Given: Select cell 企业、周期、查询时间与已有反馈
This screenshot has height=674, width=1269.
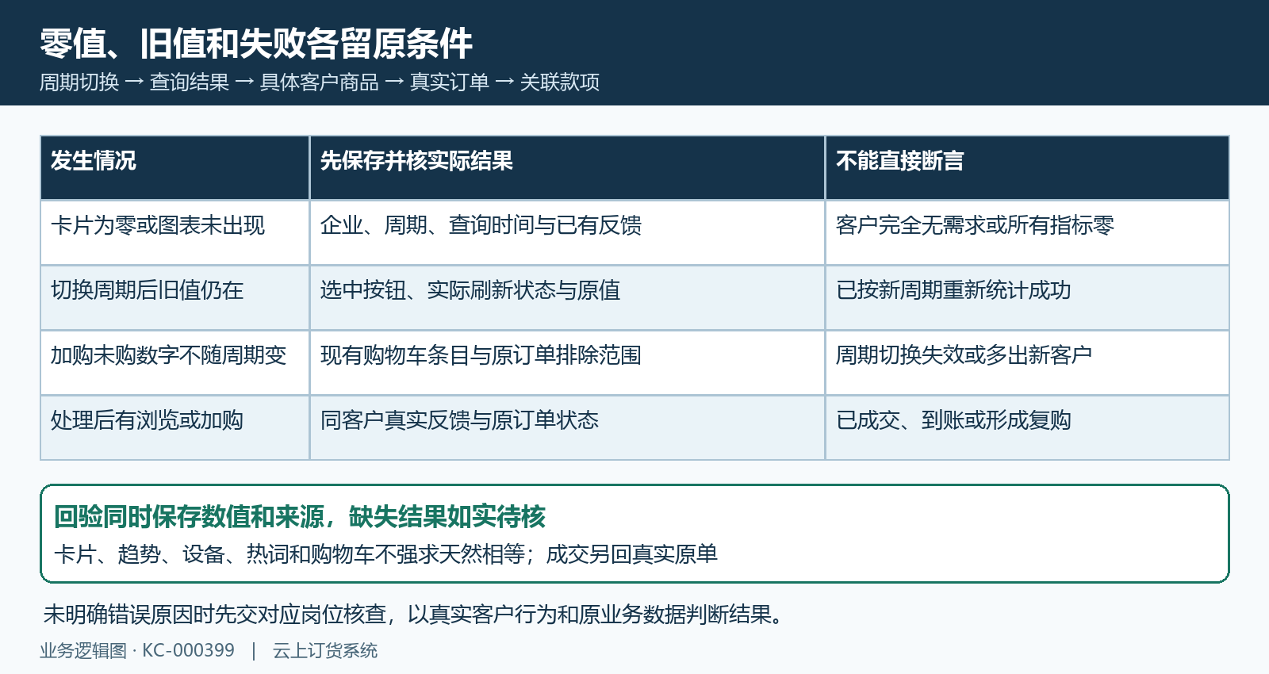Looking at the screenshot, I should pyautogui.click(x=567, y=232).
